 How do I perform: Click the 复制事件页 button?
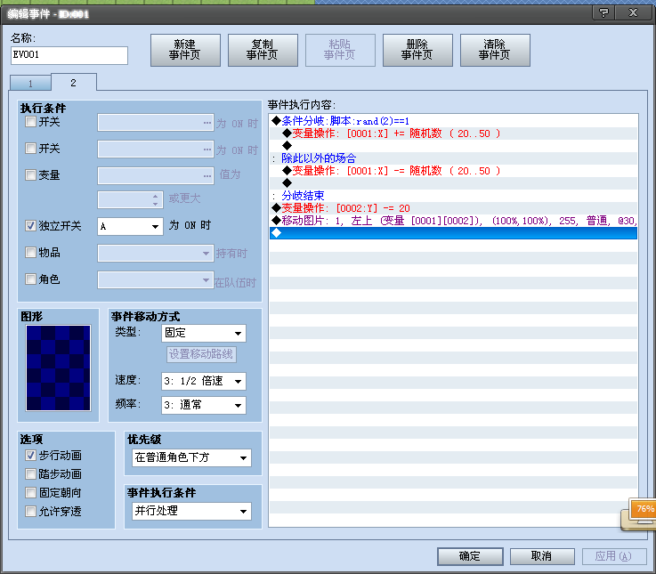263,50
